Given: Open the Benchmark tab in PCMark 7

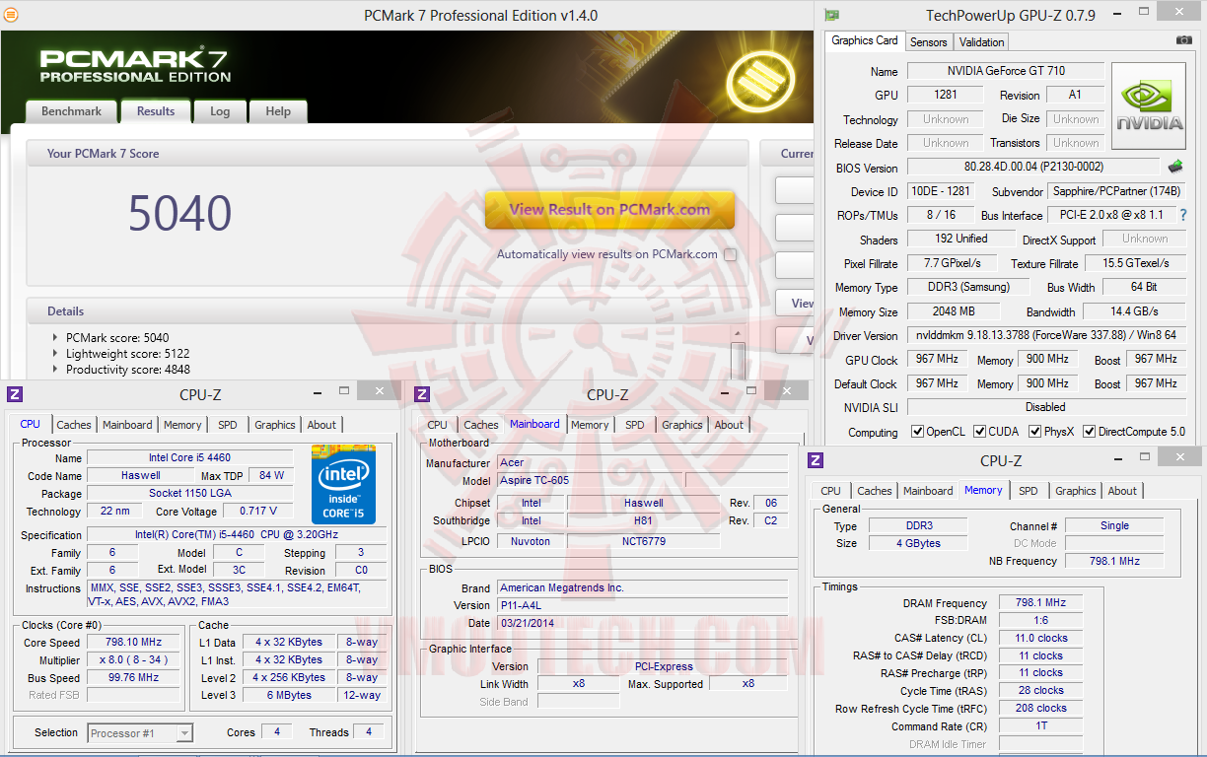Looking at the screenshot, I should 71,111.
